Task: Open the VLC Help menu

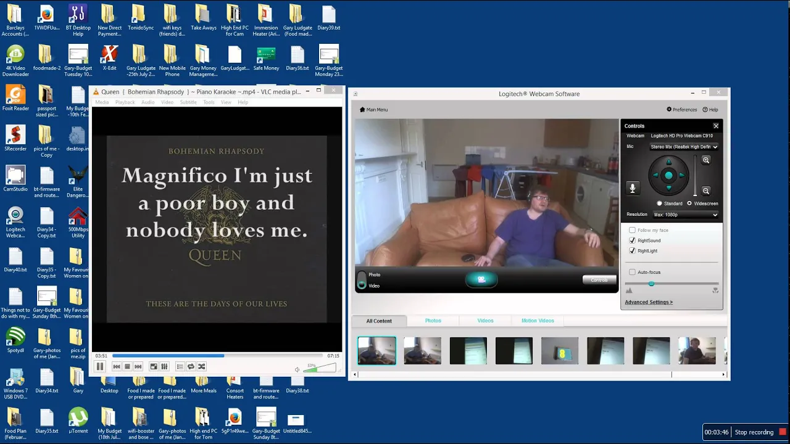Action: [243, 102]
